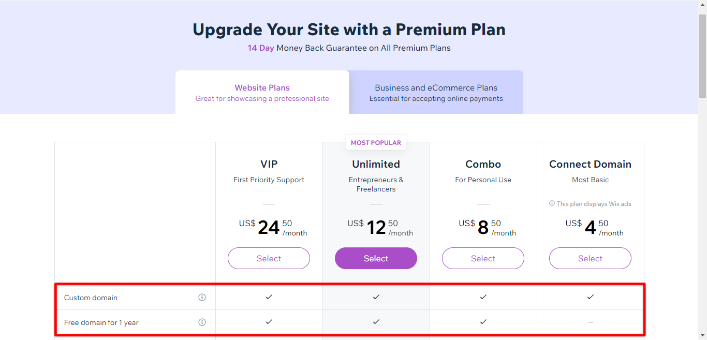
Task: Select the Connect Domain plan
Action: [x=590, y=258]
